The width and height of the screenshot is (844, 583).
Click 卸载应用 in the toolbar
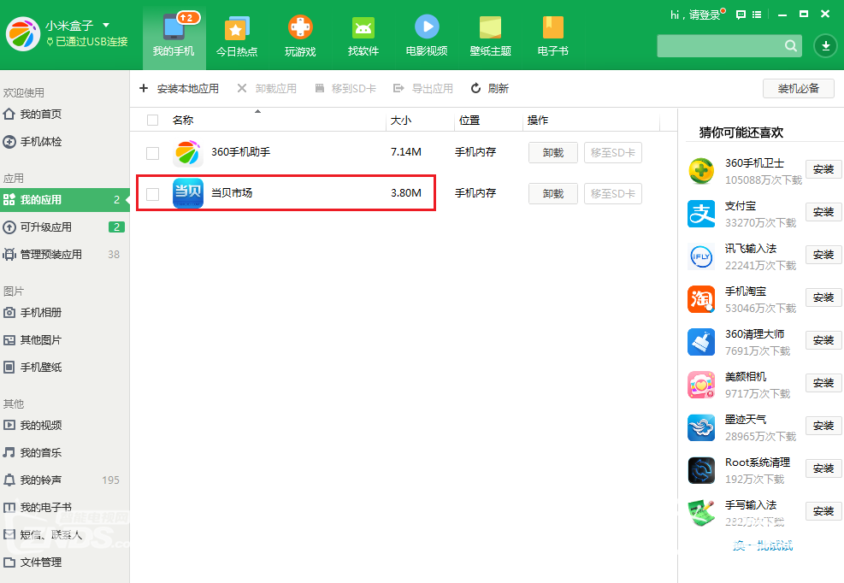(x=267, y=88)
